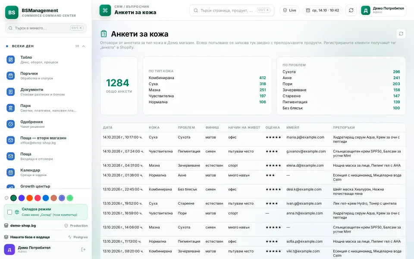Viewport: 414px width, 259px height.
Task: Click the box icon in Складов режим
Action: coord(17,212)
